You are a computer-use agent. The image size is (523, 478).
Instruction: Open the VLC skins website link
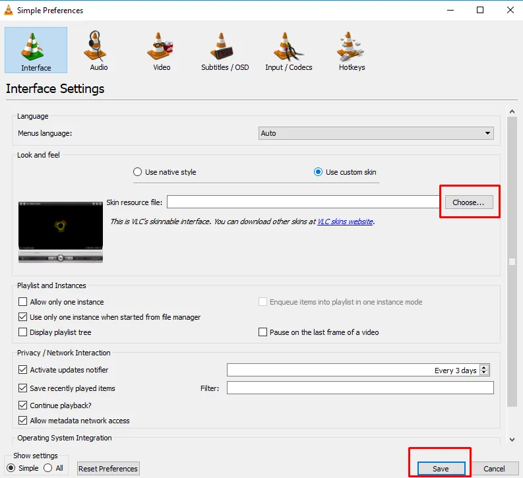(x=345, y=222)
